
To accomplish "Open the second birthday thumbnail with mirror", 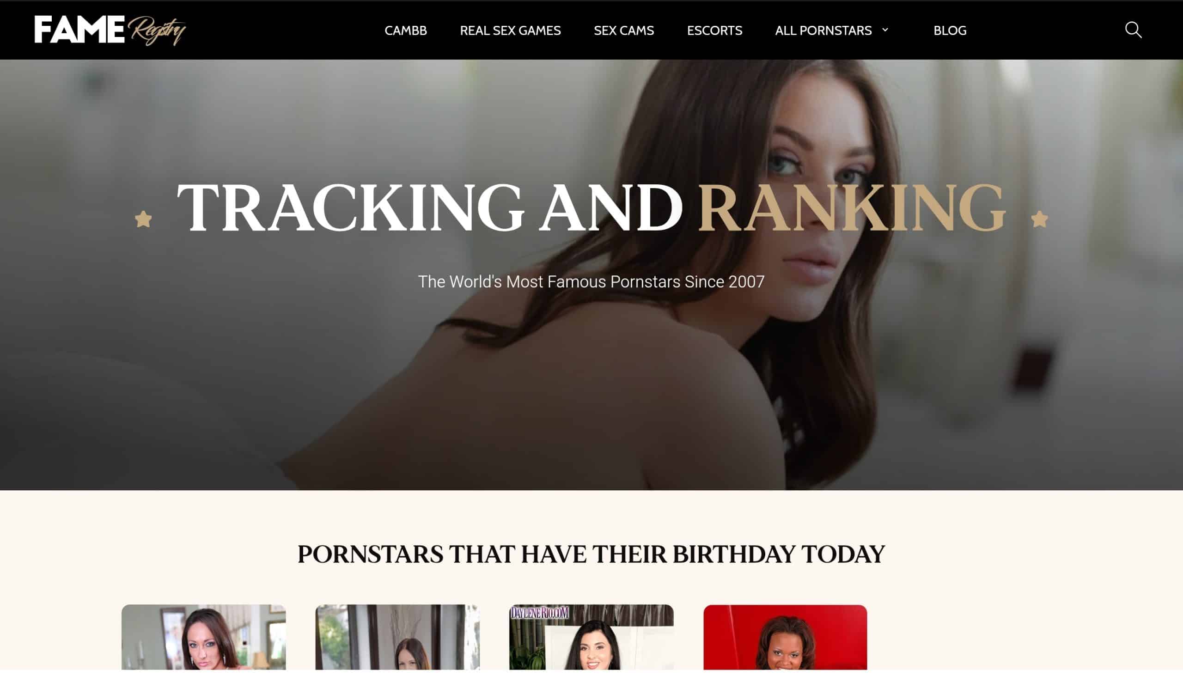I will 397,637.
